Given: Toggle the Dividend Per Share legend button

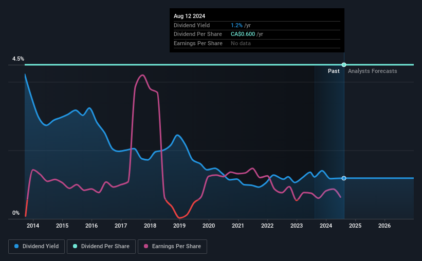Looking at the screenshot, I should coord(101,247).
